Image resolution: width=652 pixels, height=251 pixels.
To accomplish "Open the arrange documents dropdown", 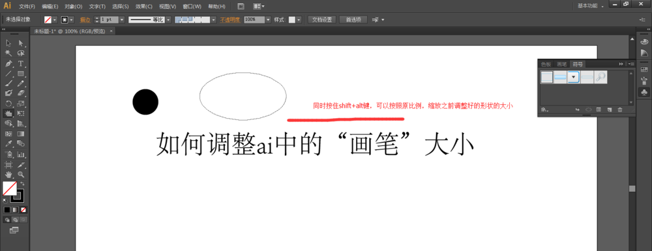I will [259, 7].
